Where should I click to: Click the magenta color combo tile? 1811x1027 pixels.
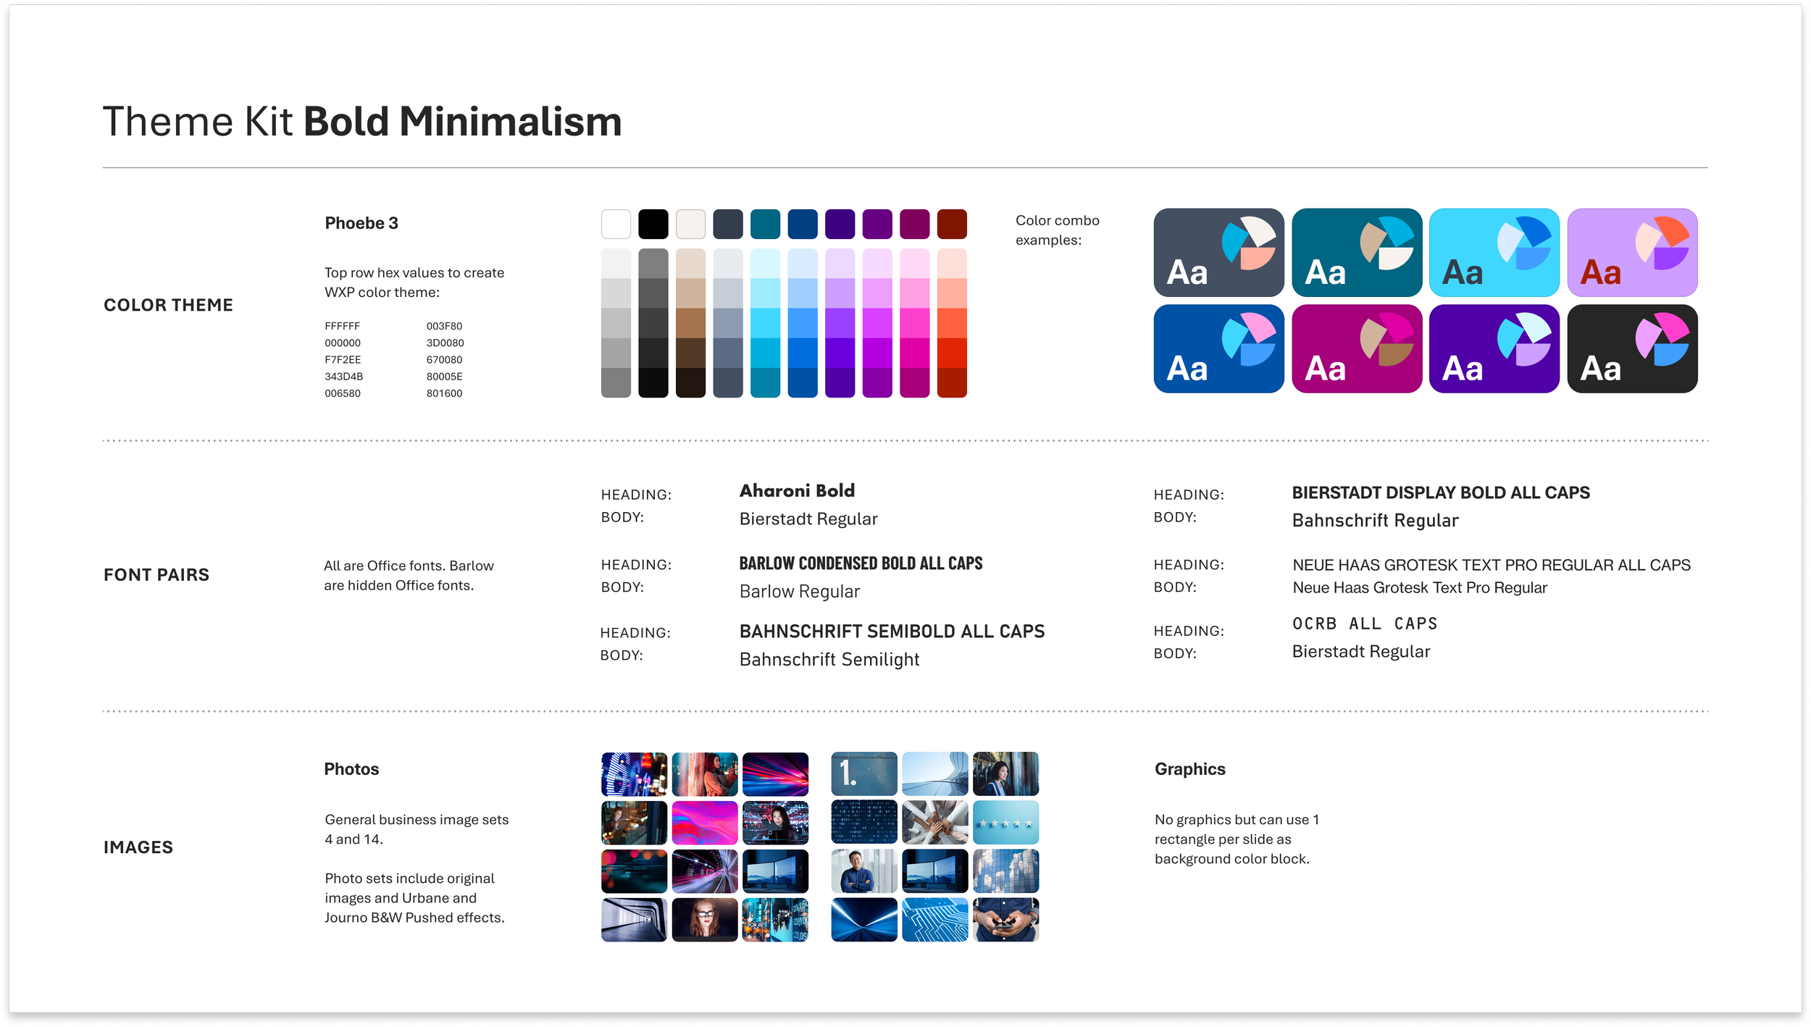[x=1356, y=348]
